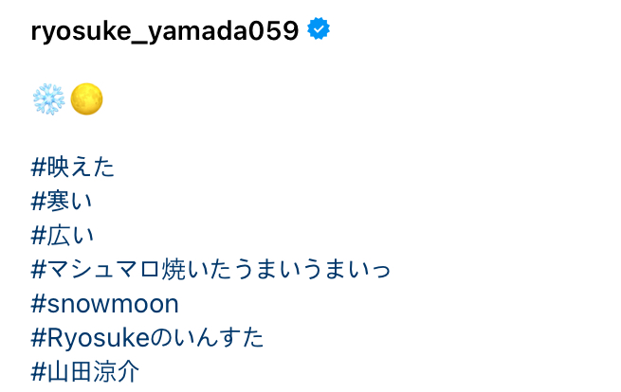This screenshot has width=621, height=392.
Task: Click the only all-English lowercase hashtag
Action: 105,304
